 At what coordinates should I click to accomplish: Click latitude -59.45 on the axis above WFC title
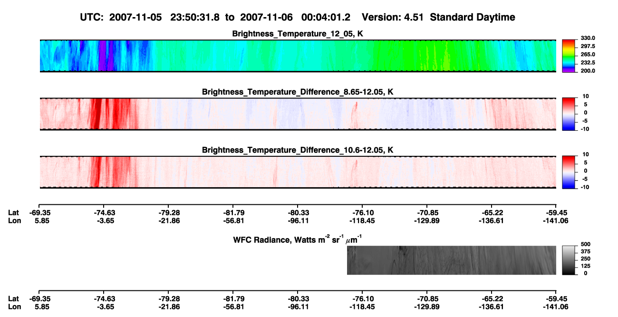pyautogui.click(x=556, y=212)
